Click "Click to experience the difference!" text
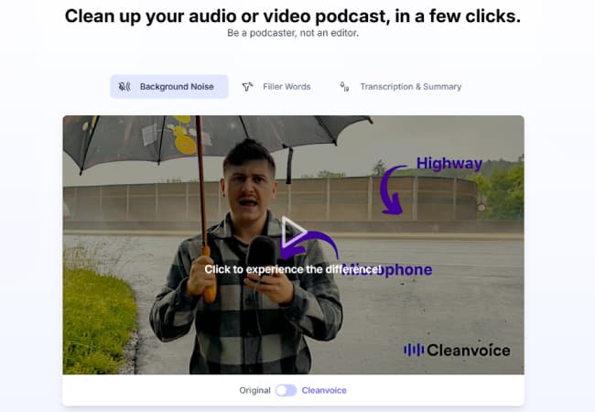595x412 pixels. [292, 269]
